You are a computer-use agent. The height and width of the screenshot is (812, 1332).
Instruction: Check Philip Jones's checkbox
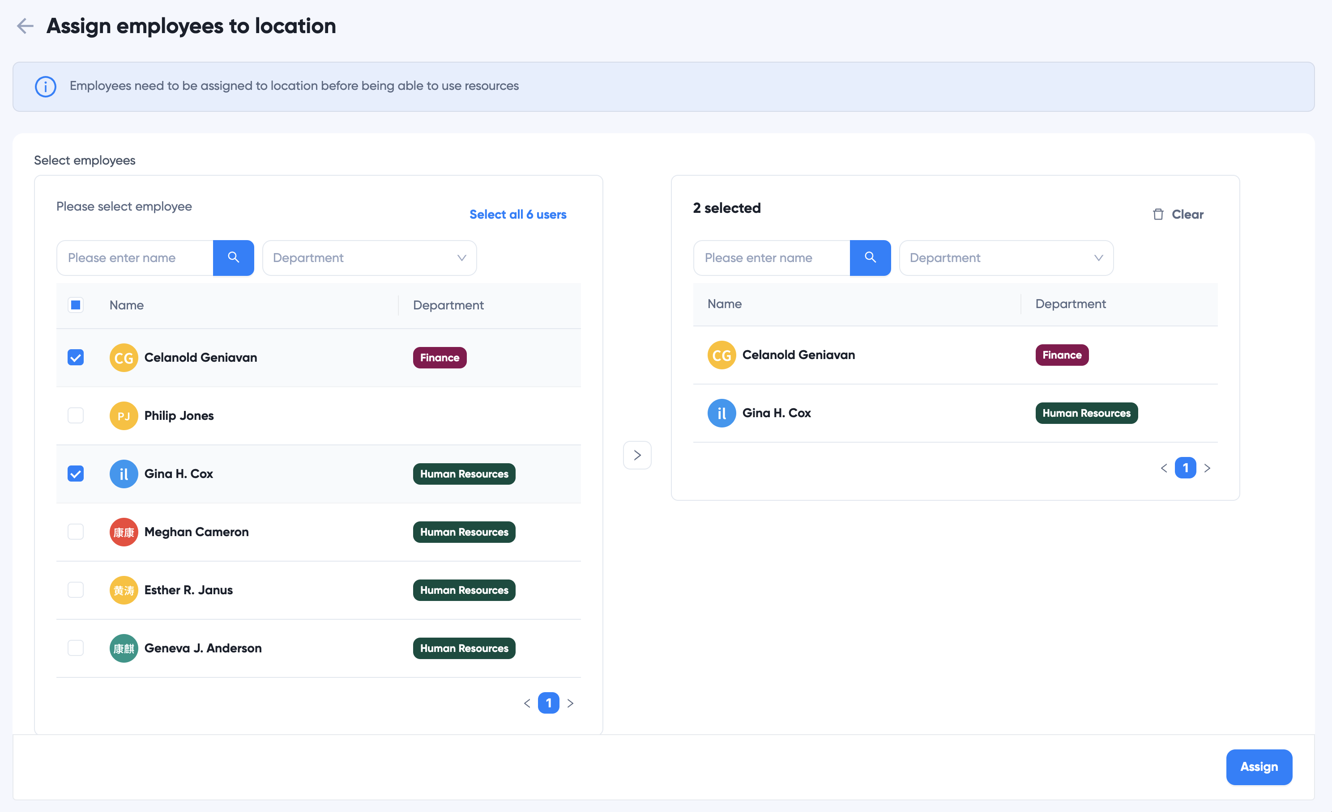tap(76, 416)
